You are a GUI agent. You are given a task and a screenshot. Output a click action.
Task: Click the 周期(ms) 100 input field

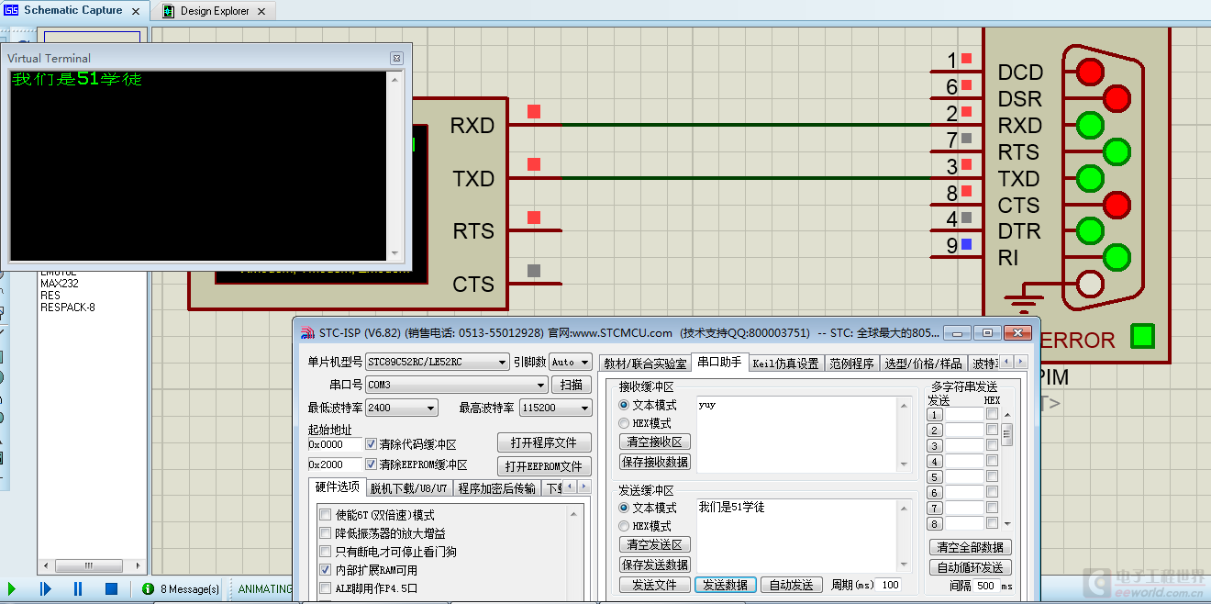(888, 585)
